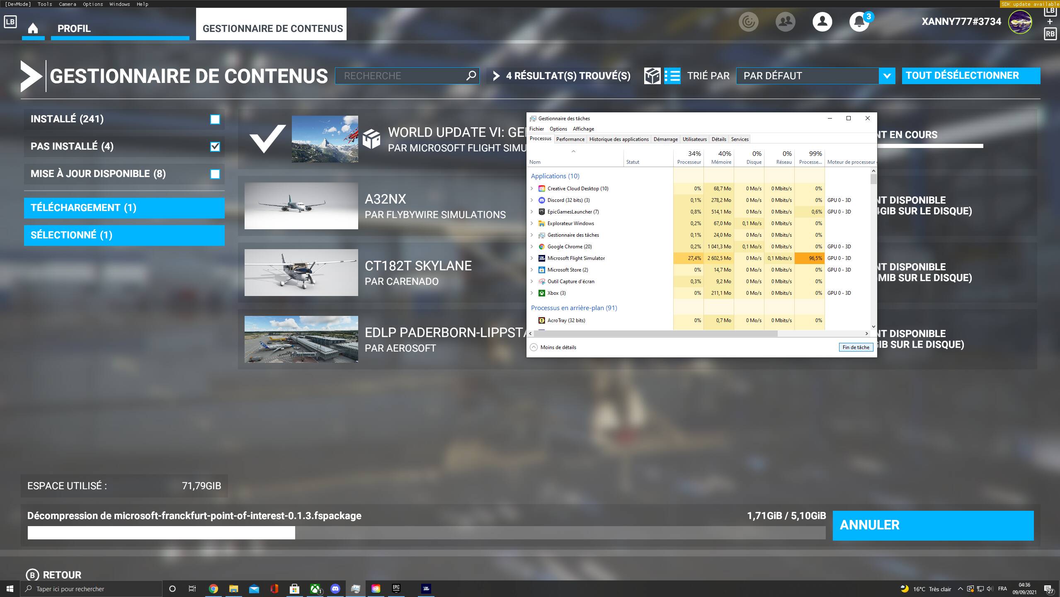Switch to the Démarrage tab
The height and width of the screenshot is (597, 1060).
point(665,139)
